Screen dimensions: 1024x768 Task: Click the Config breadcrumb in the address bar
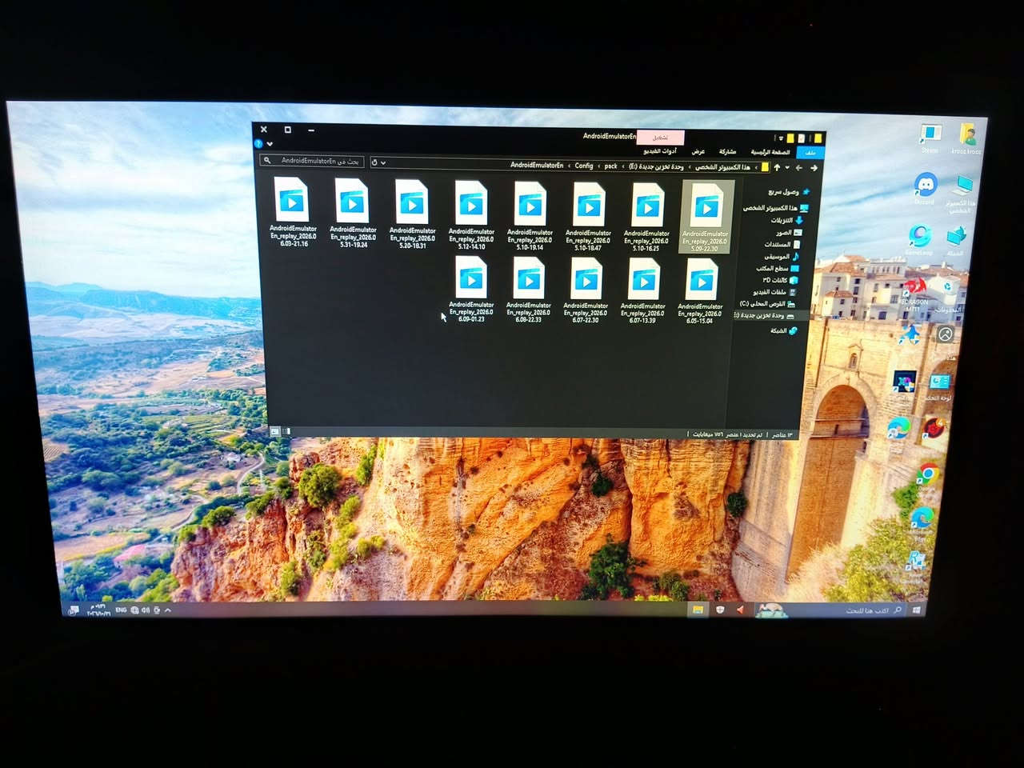click(584, 166)
